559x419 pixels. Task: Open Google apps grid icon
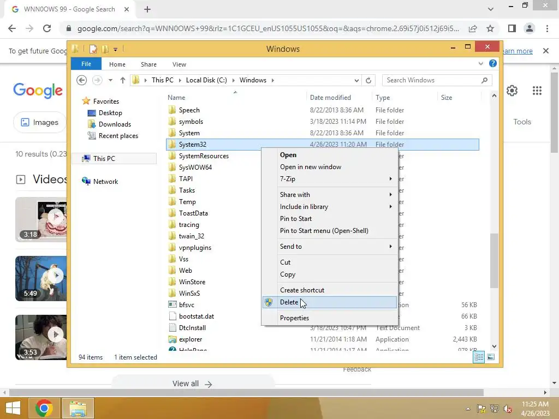tap(537, 91)
